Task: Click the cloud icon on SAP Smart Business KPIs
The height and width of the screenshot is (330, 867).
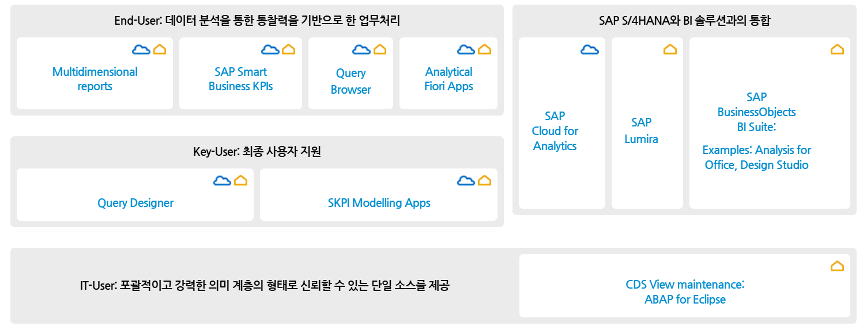Action: point(270,49)
